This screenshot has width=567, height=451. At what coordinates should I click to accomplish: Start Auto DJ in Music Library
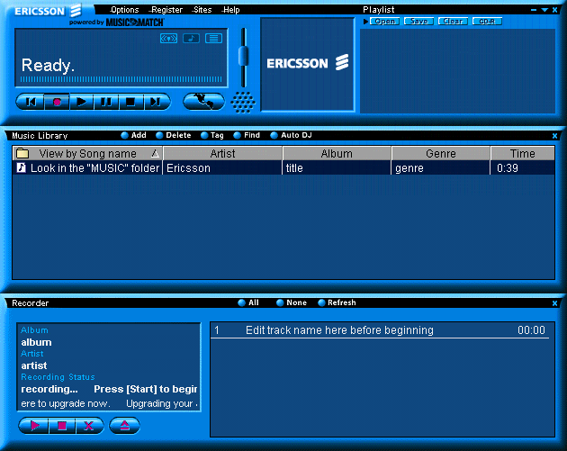[x=291, y=135]
